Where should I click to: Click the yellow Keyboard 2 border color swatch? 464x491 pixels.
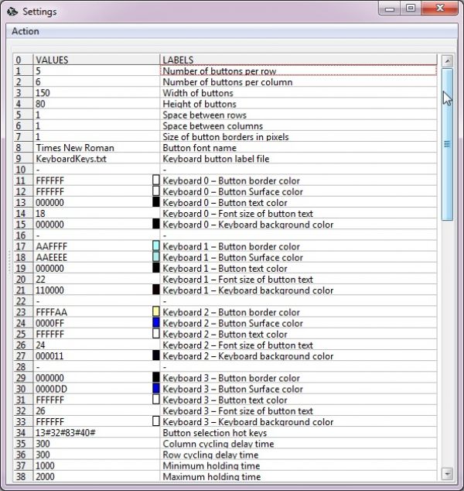(x=156, y=311)
